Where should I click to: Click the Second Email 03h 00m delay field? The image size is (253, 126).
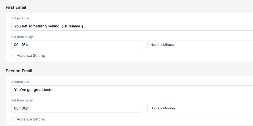(77, 108)
